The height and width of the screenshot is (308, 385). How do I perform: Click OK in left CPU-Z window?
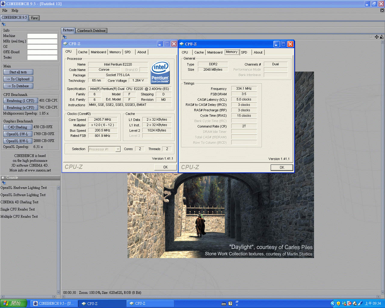(x=165, y=167)
